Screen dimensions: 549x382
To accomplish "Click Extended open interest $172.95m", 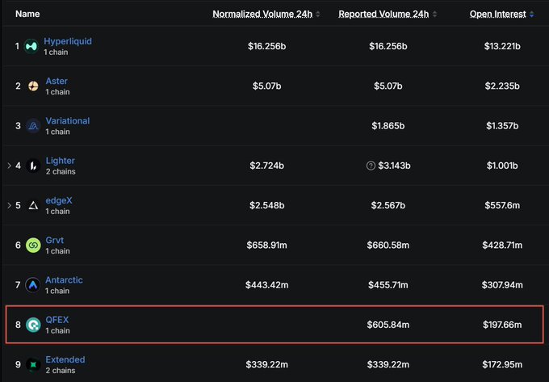I will (502, 364).
